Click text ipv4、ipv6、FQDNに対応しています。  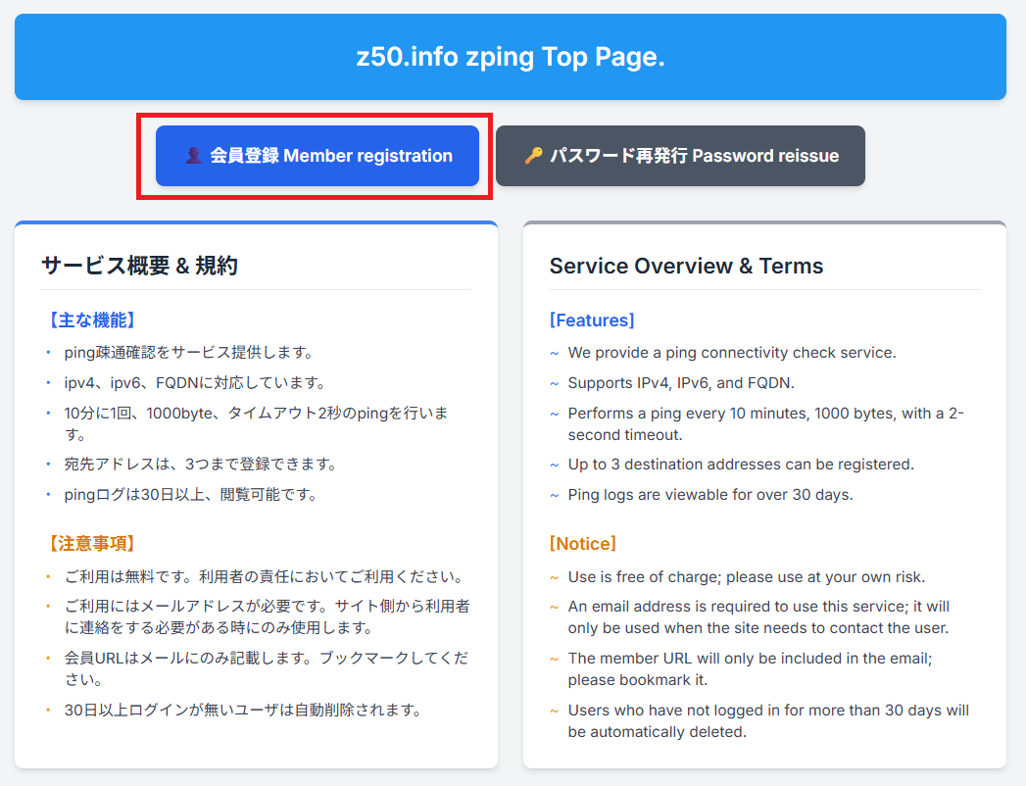click(x=196, y=382)
